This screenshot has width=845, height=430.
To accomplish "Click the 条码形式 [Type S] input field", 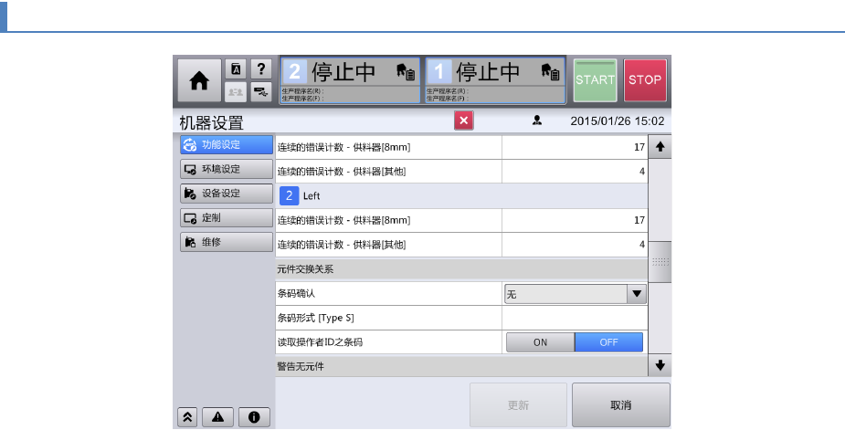I will [575, 318].
